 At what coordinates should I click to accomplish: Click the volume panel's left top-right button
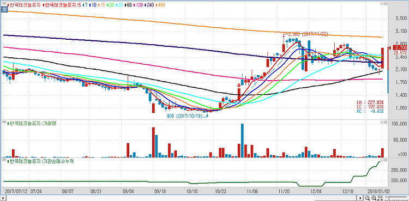pos(382,122)
